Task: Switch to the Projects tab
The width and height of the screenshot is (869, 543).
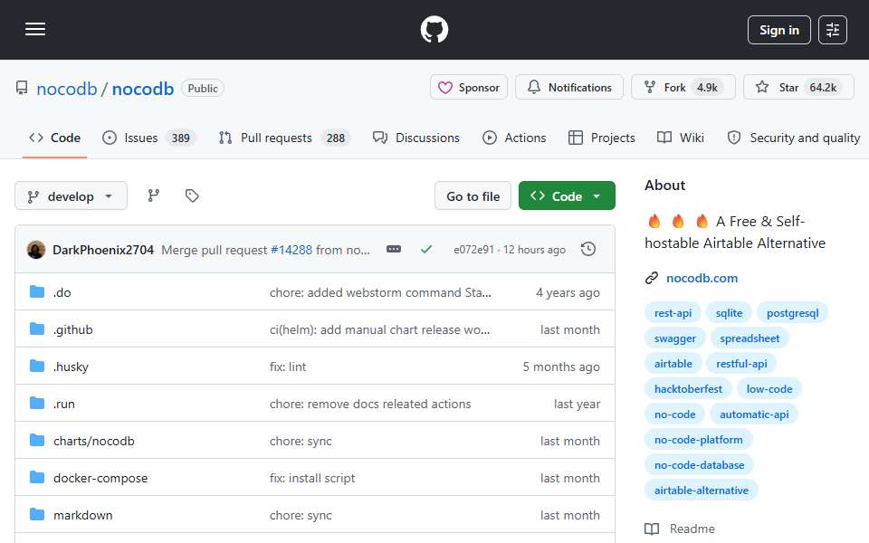Action: click(x=602, y=138)
